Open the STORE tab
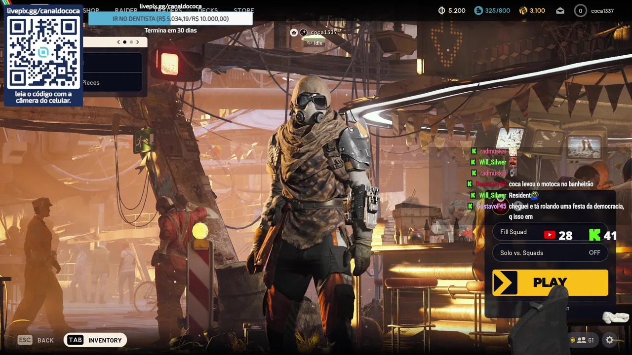The height and width of the screenshot is (355, 632). click(243, 10)
